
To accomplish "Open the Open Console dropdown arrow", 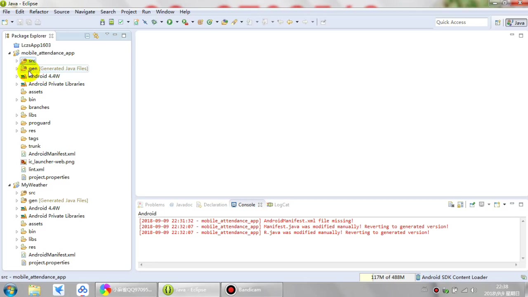I will [504, 205].
